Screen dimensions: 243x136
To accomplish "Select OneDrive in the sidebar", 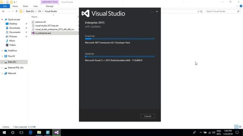I will coord(12,51).
